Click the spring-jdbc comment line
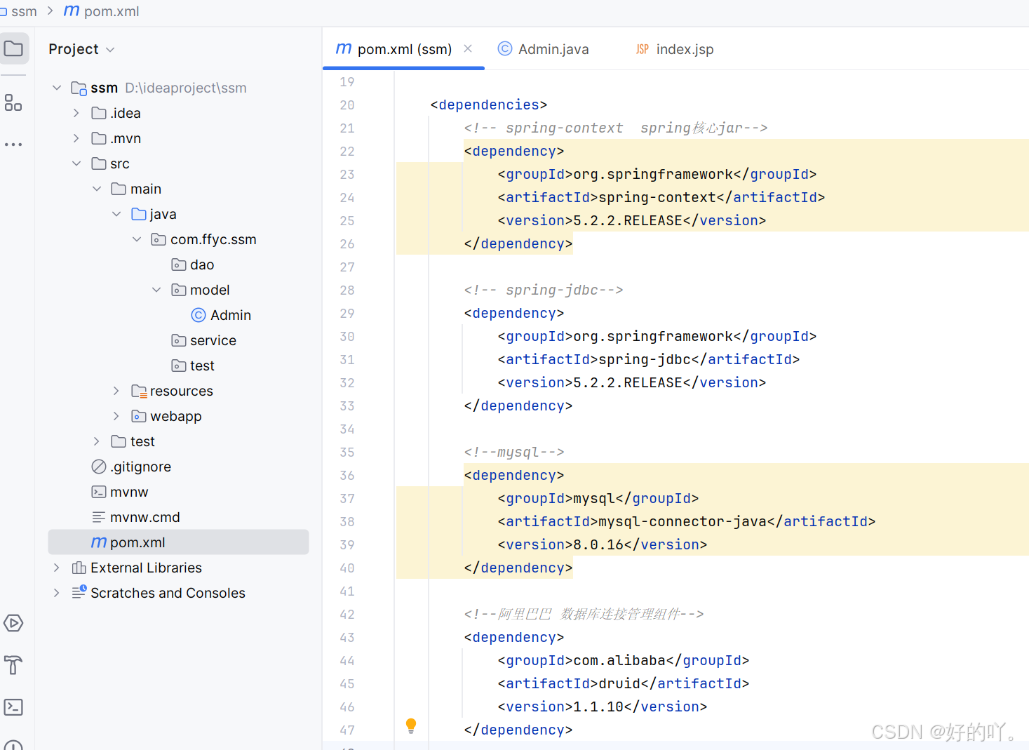 point(544,290)
